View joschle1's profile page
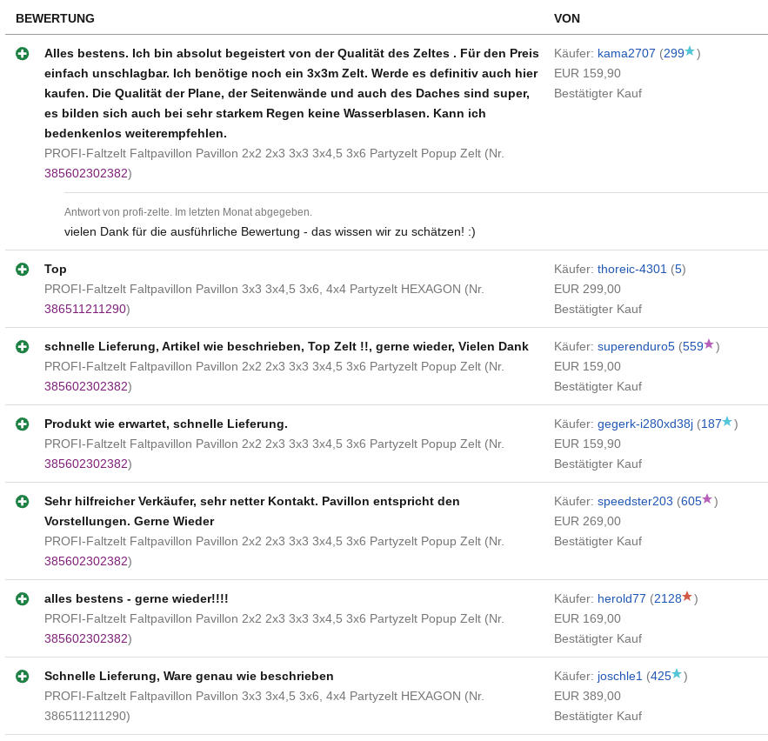The height and width of the screenshot is (741, 768). click(619, 677)
